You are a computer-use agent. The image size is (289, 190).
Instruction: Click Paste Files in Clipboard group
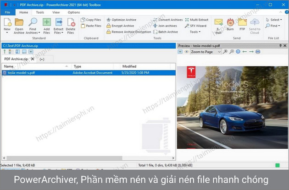coord(91,26)
